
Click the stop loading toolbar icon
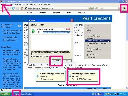[x=17, y=8]
